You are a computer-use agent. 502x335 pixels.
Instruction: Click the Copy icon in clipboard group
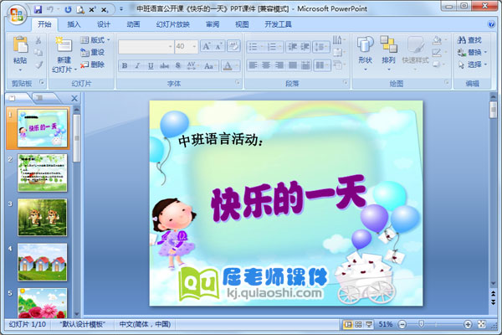click(38, 52)
